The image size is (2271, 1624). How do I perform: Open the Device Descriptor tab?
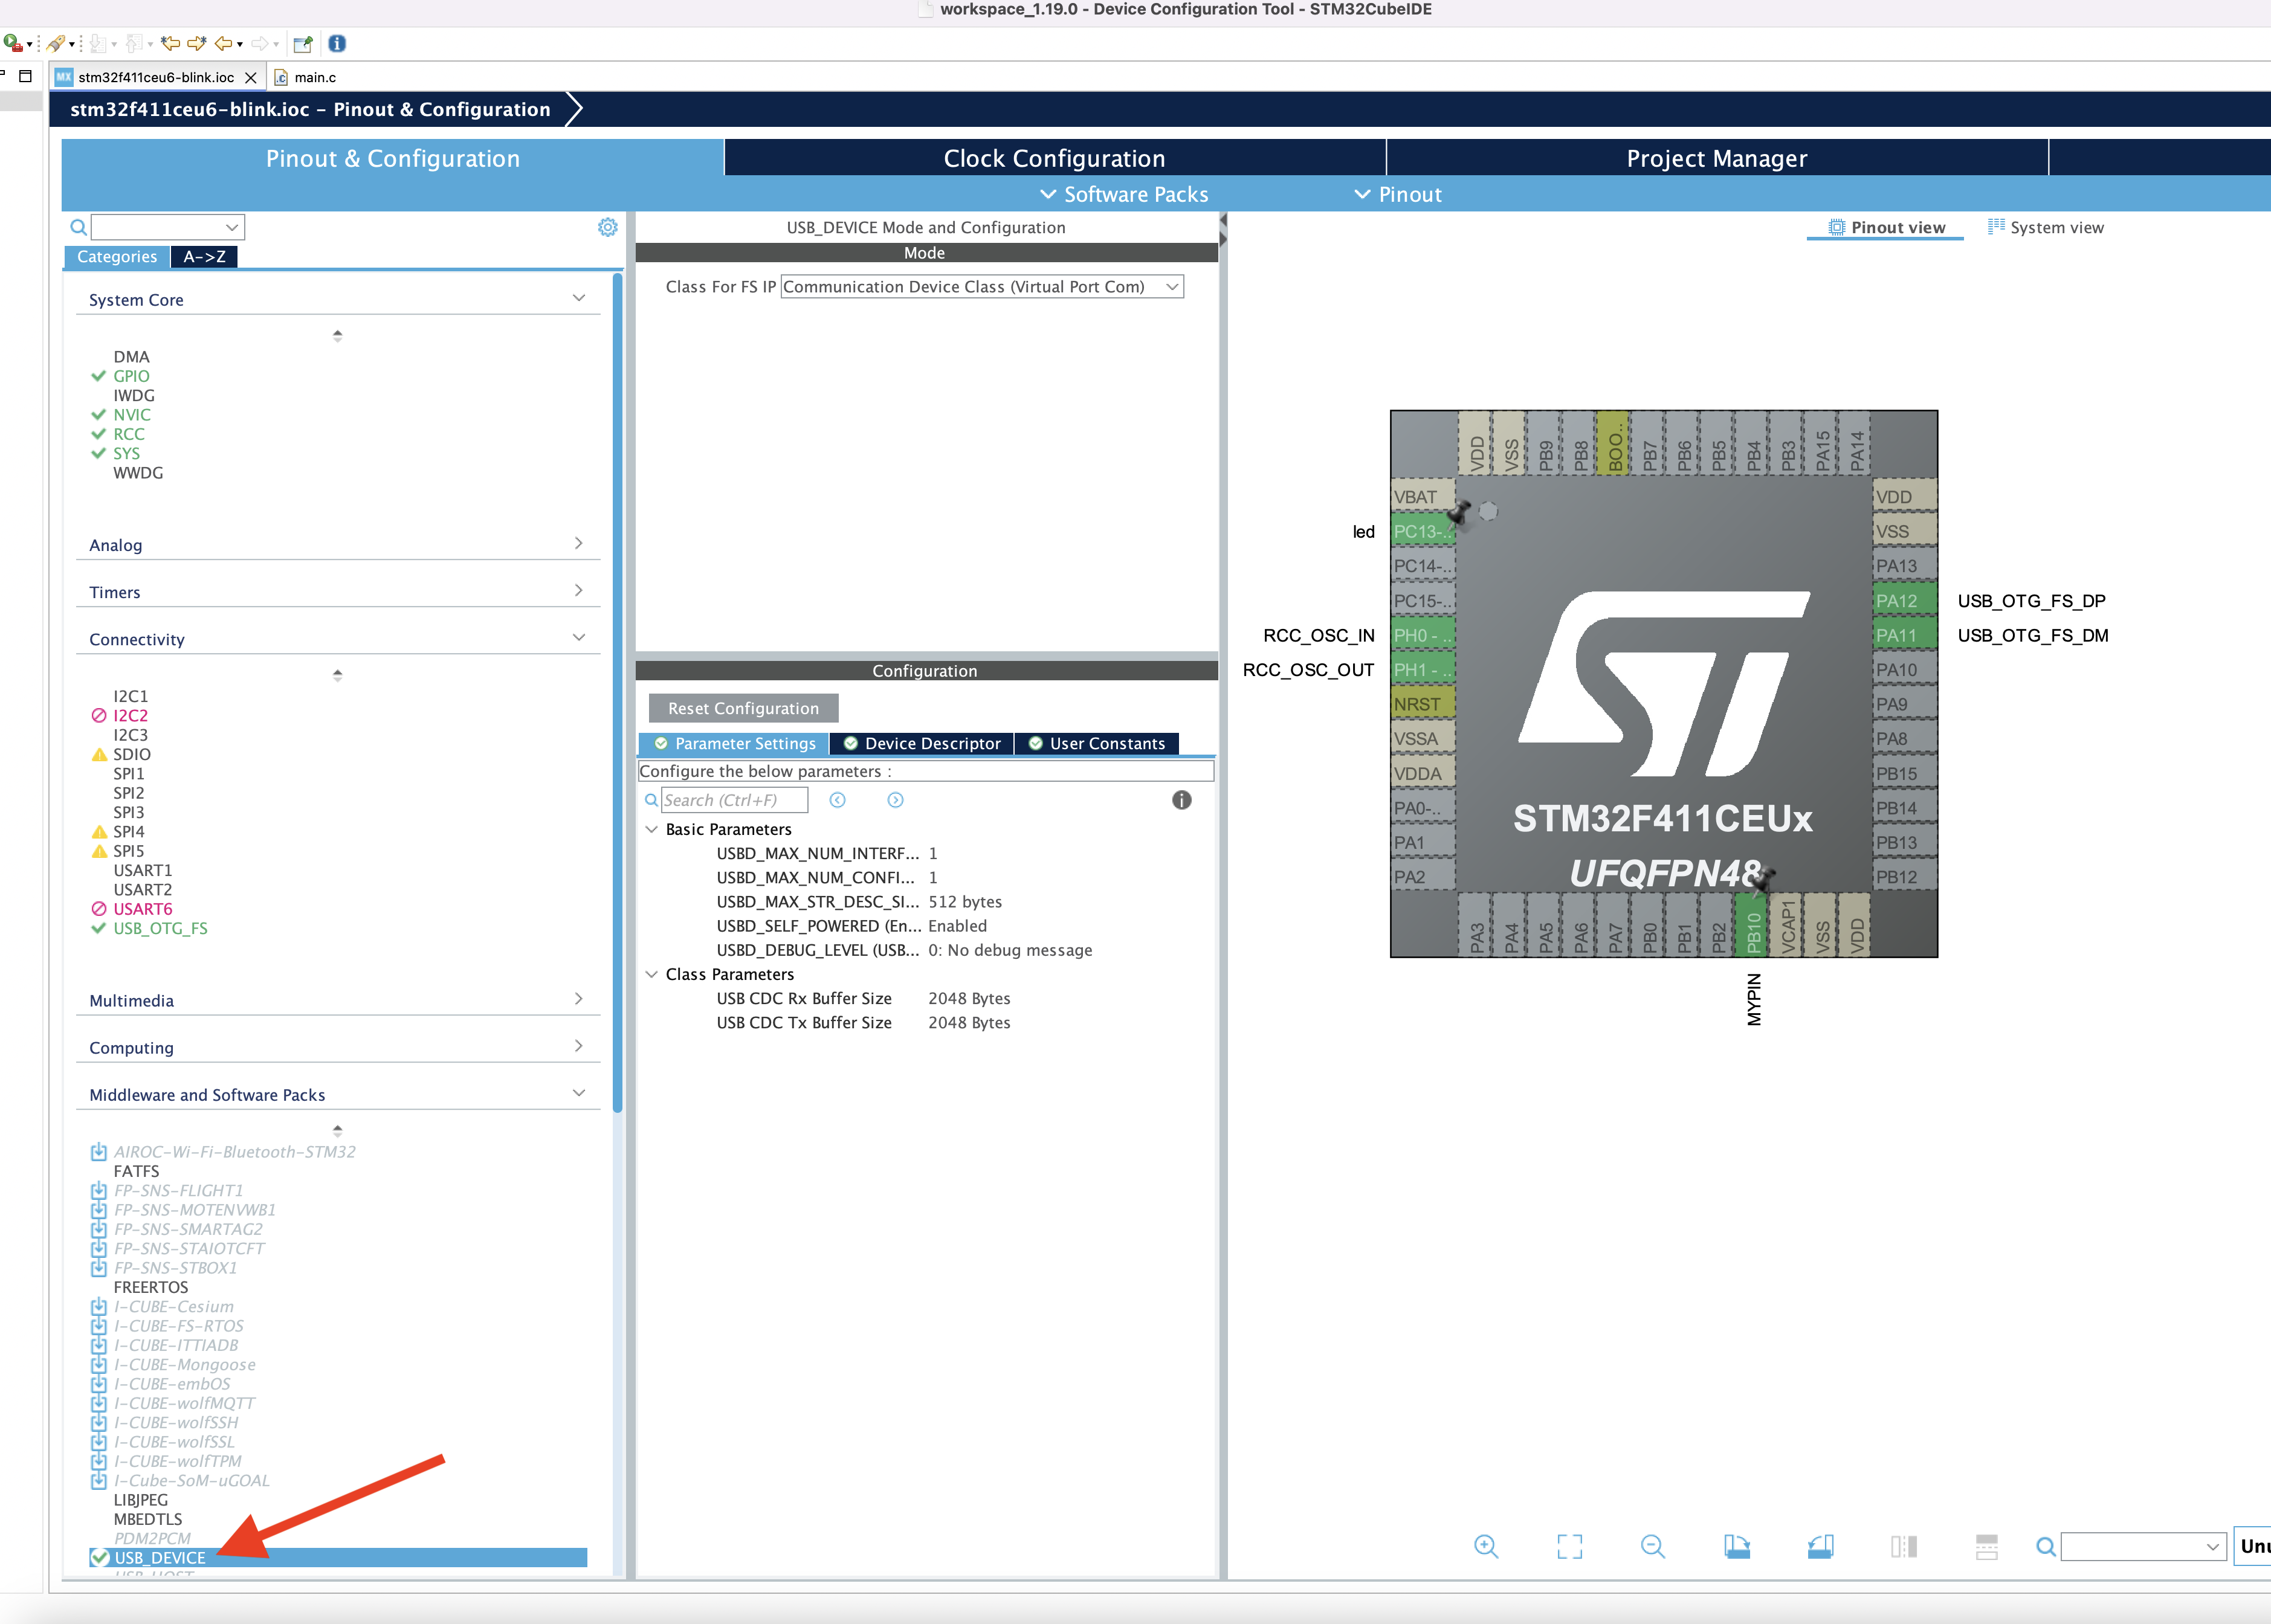click(921, 743)
